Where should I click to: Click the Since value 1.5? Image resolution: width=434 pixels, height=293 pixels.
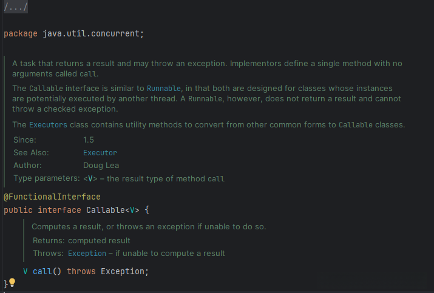tap(89, 140)
